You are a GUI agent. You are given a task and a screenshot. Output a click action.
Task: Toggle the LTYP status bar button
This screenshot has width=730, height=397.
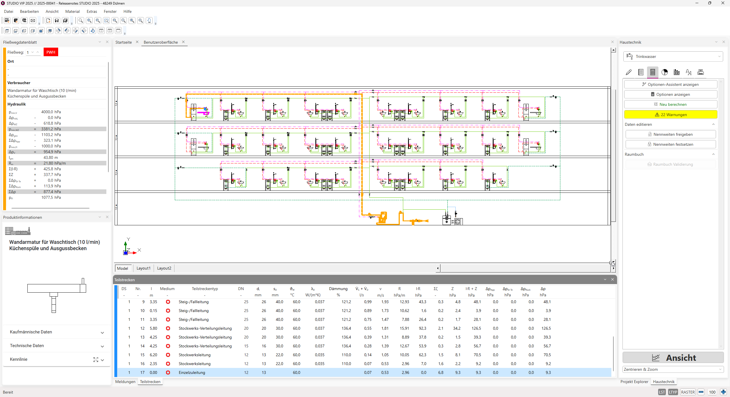point(673,392)
